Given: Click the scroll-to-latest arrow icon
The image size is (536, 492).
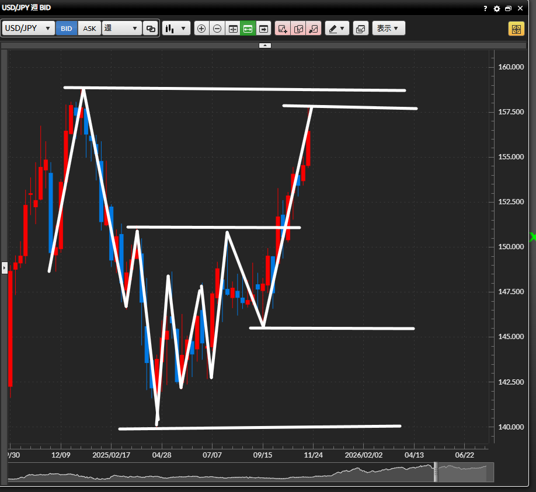Looking at the screenshot, I should 264,29.
